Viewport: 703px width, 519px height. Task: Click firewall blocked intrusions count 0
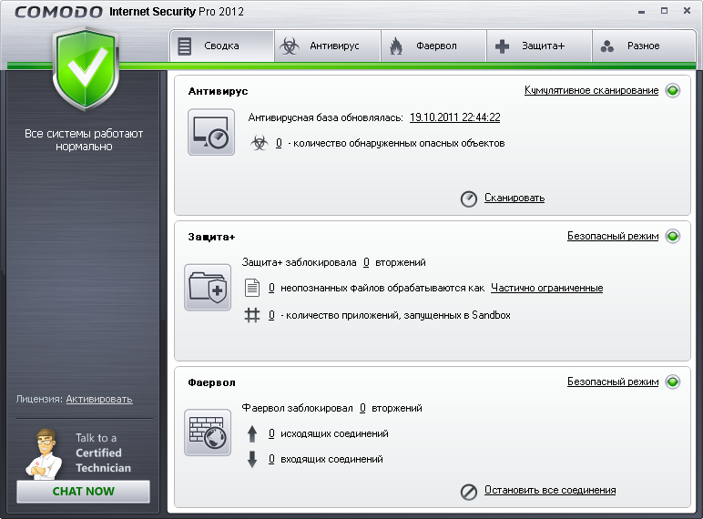coord(362,408)
